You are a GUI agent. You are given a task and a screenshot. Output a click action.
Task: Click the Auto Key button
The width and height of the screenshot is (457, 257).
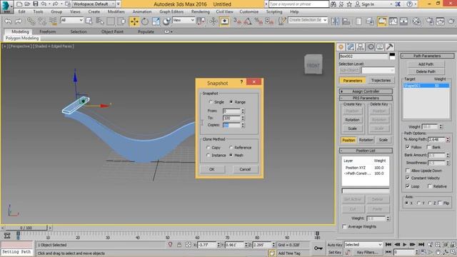[335, 245]
